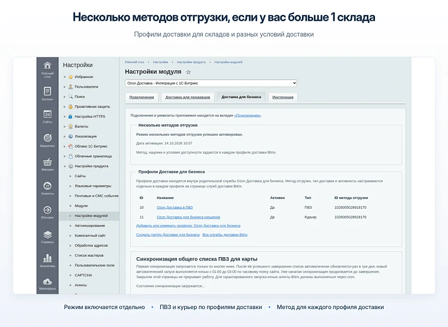The image size is (448, 327).
Task: Go to Настройки модулей breadcrumb
Action: click(x=228, y=62)
